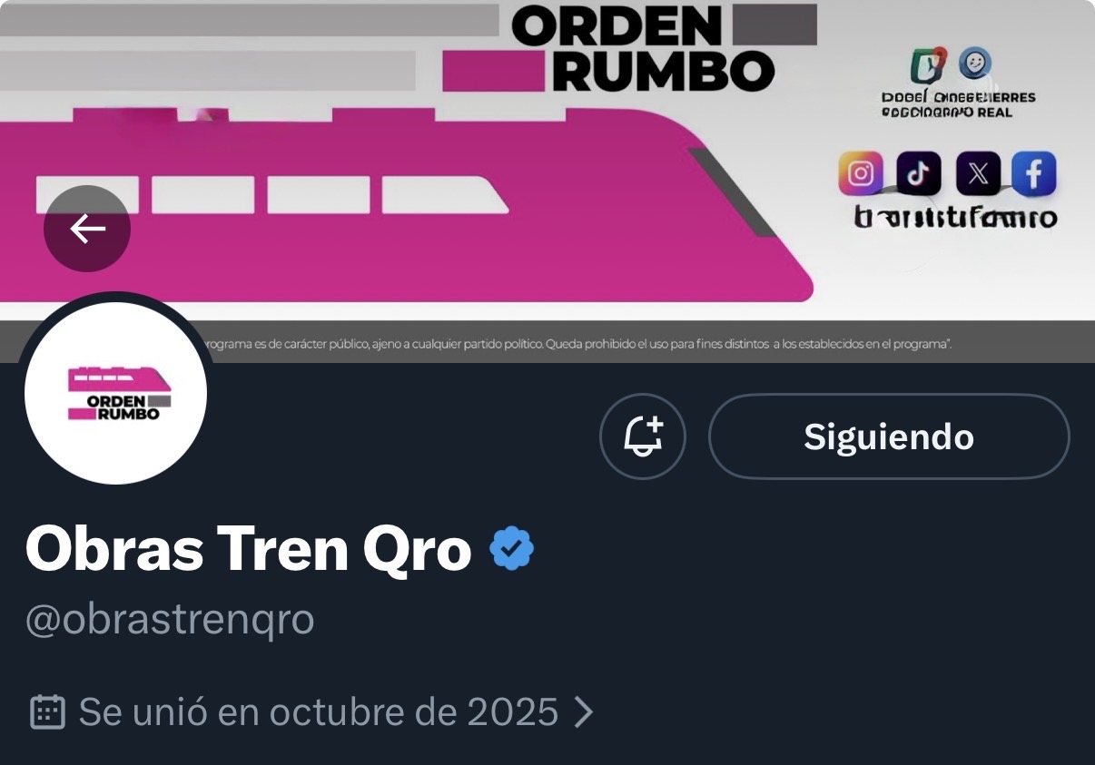Tap the Instagram icon in the banner

point(861,173)
